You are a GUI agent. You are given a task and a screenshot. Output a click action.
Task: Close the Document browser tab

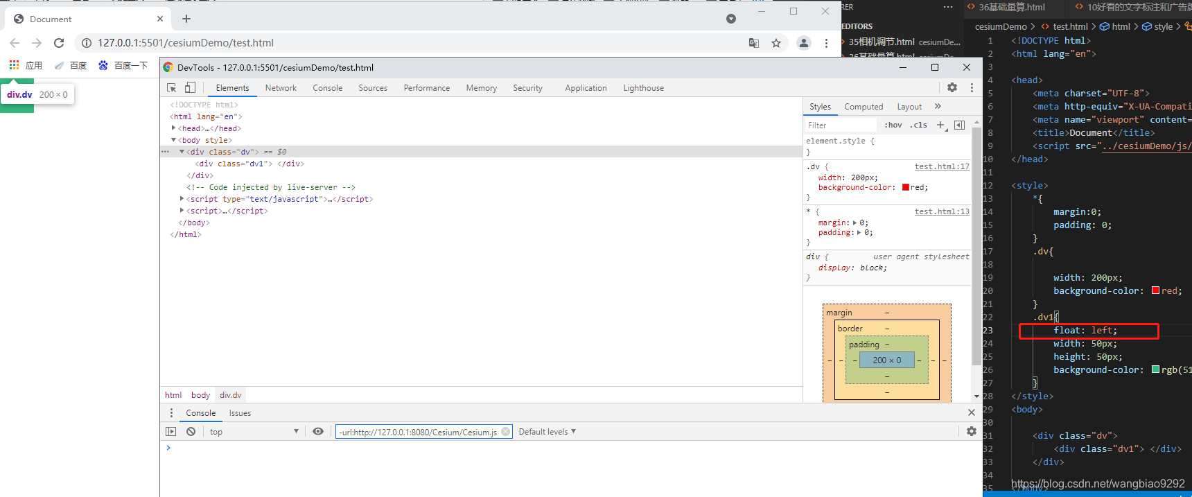click(160, 19)
